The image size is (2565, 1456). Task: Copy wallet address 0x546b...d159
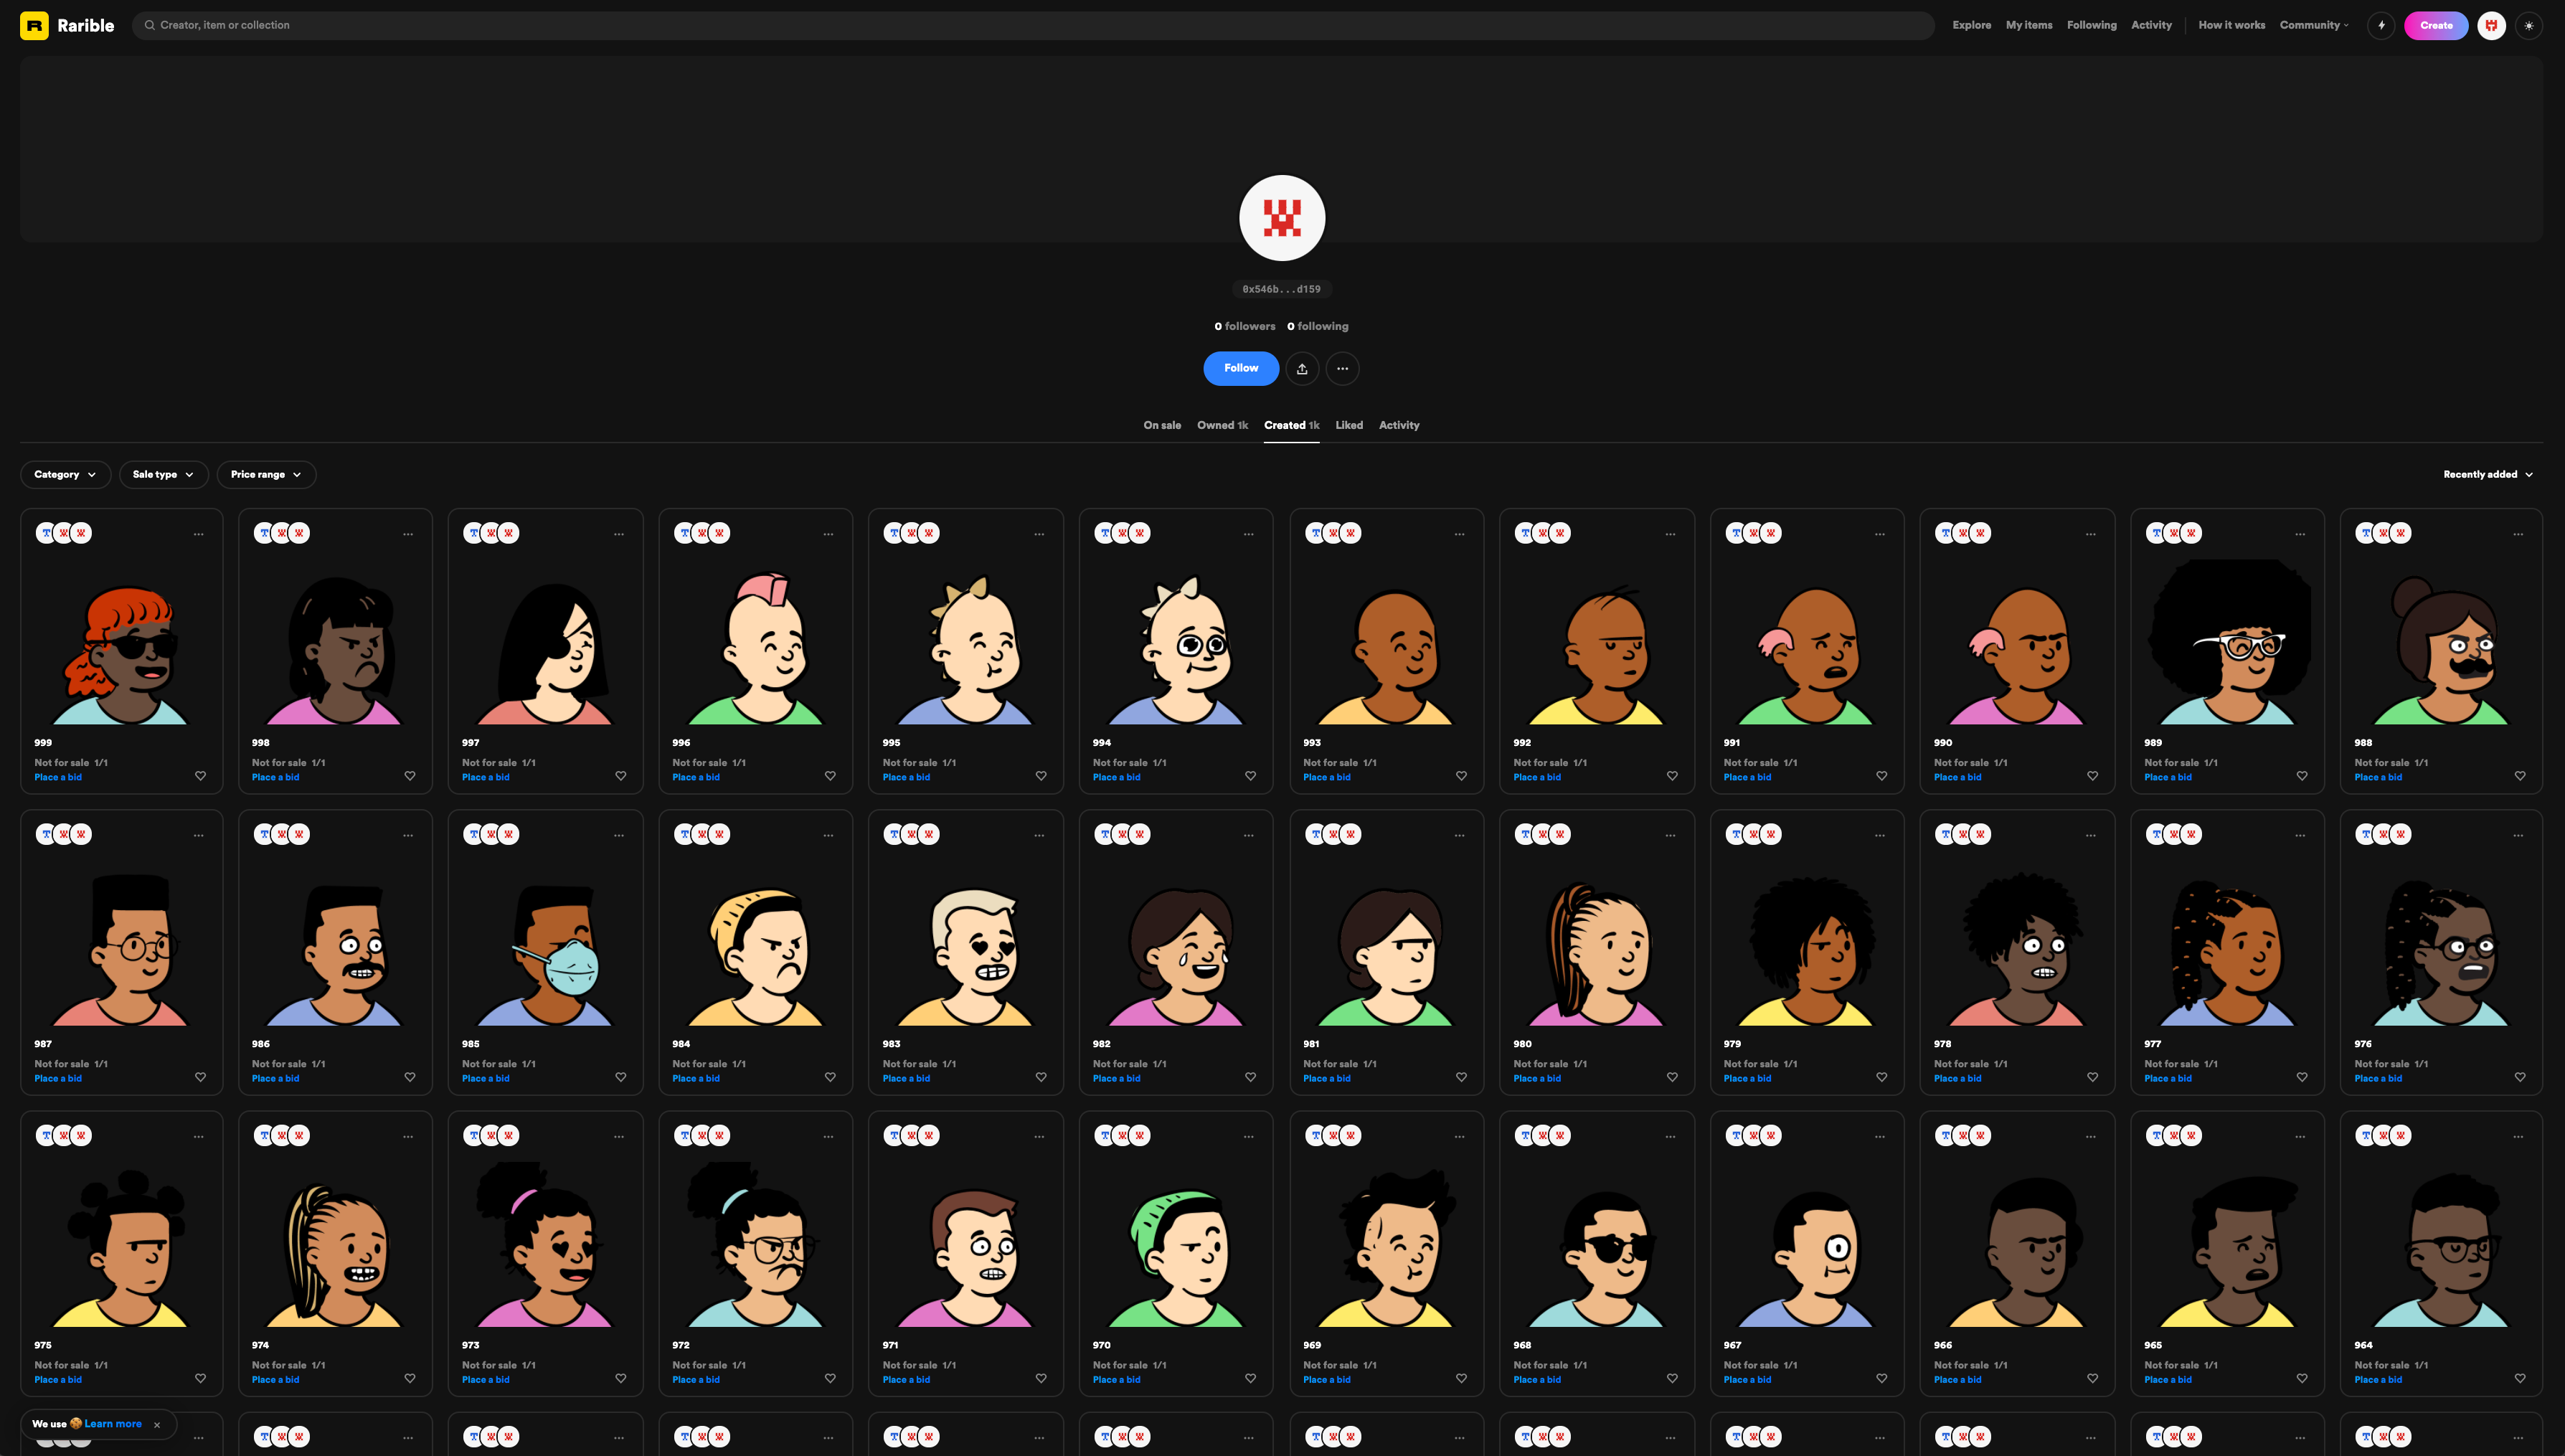(1281, 289)
